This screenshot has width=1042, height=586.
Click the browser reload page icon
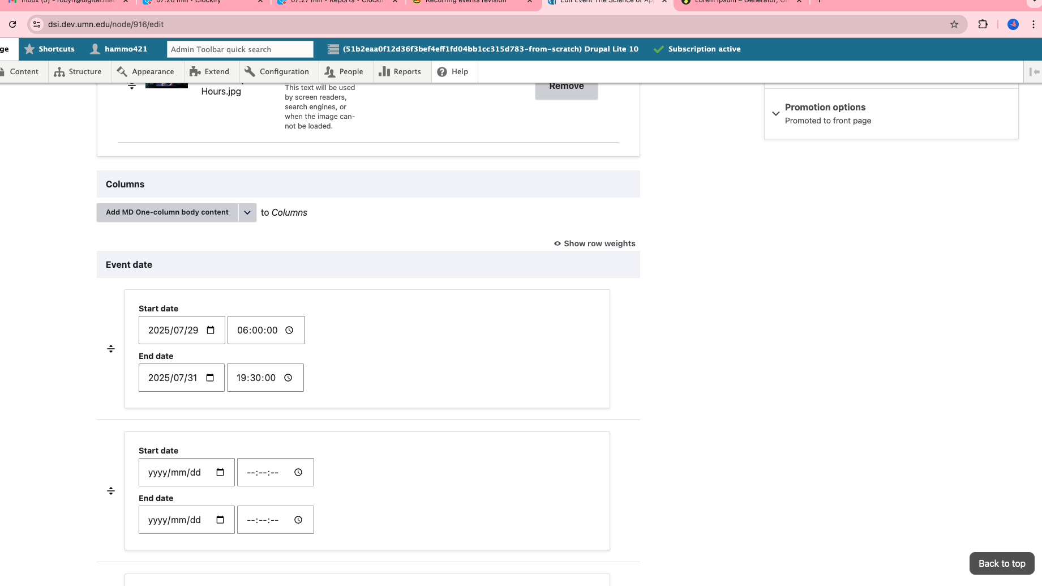12,24
